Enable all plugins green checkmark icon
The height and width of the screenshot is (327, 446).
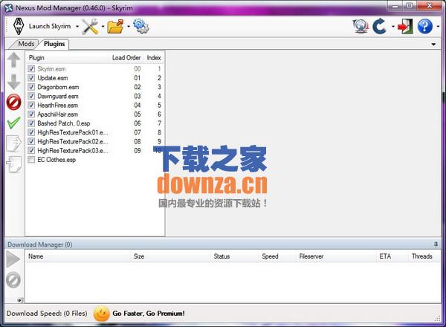point(13,123)
